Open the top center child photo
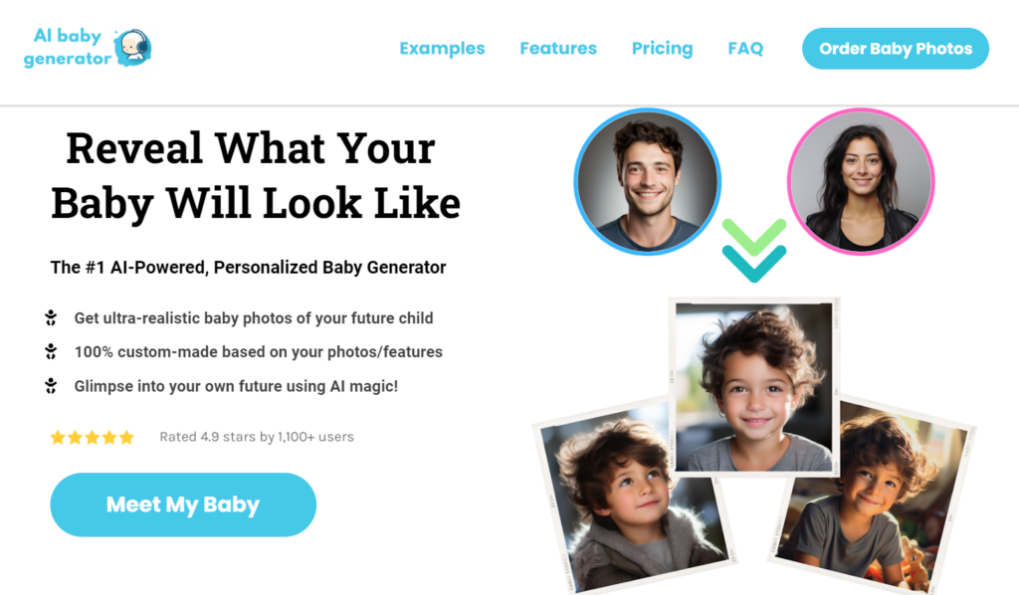Viewport: 1019px width, 595px height. tap(753, 383)
